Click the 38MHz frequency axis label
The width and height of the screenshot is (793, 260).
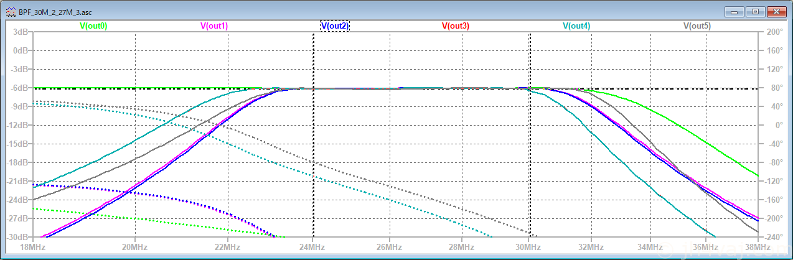click(757, 248)
